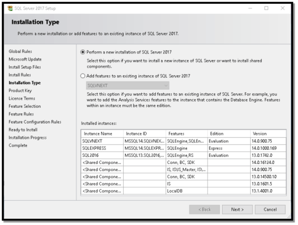Select Install Setup Files step
The height and width of the screenshot is (225, 298).
coord(25,67)
